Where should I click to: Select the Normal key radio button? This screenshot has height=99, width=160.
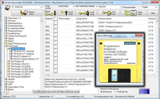click(101, 92)
